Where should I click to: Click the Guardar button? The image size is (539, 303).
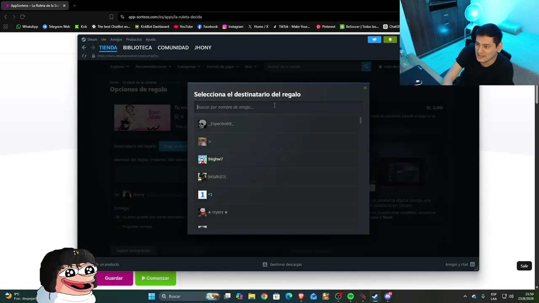click(x=114, y=278)
